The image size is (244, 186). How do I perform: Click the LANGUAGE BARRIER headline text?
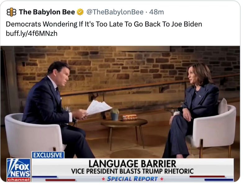click(133, 164)
